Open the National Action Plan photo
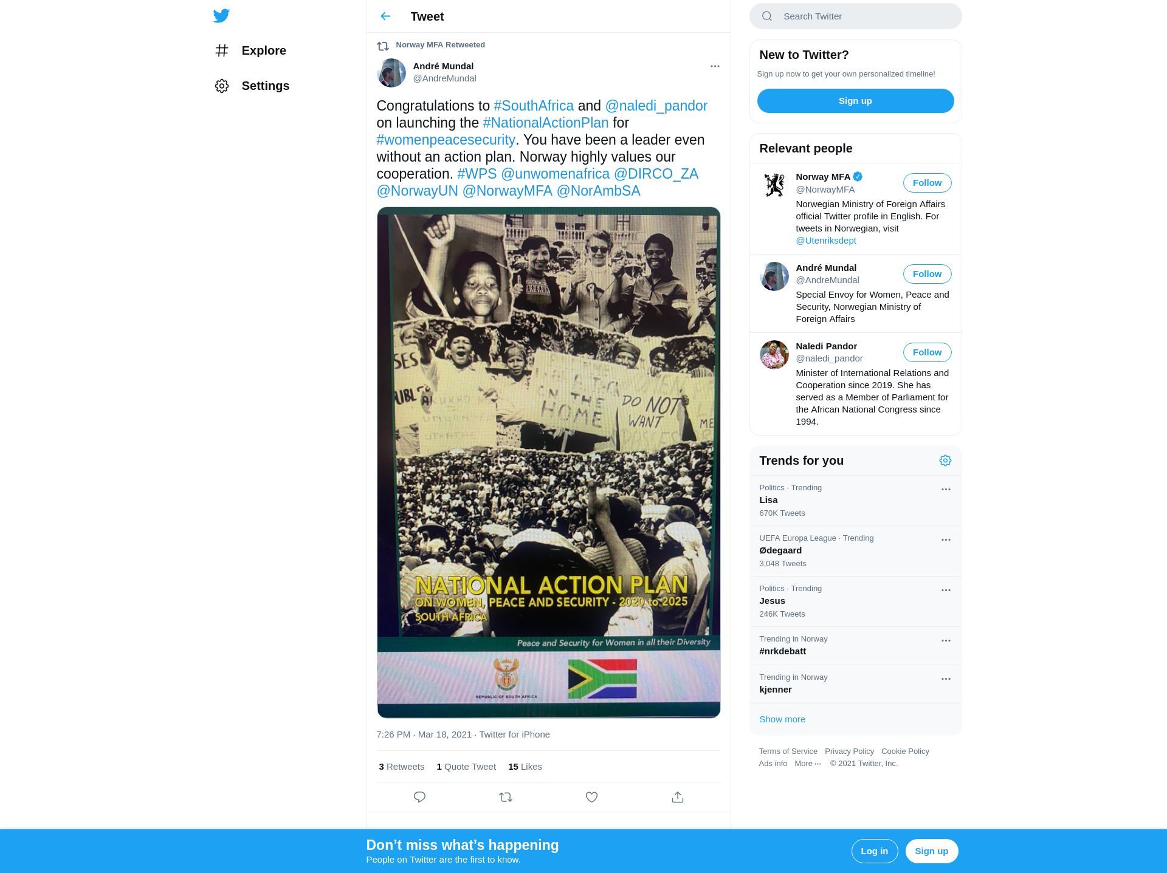The image size is (1167, 873). [x=548, y=462]
